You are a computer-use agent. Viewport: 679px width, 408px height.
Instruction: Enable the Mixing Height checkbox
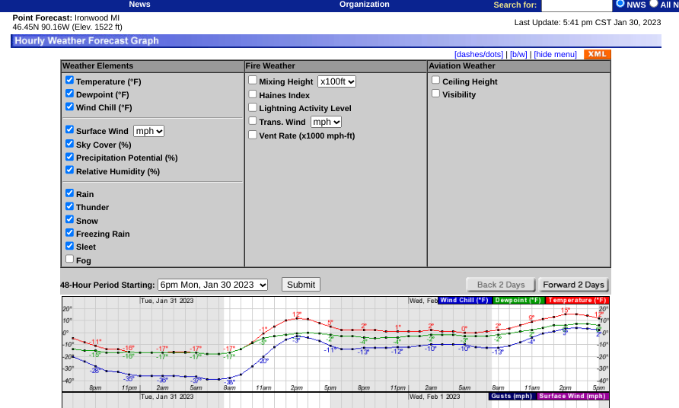coord(253,80)
